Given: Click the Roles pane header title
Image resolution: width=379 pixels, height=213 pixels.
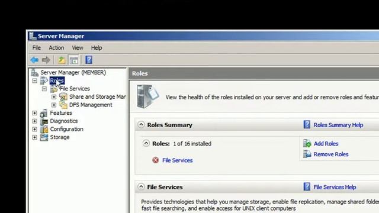Looking at the screenshot, I should [140, 73].
